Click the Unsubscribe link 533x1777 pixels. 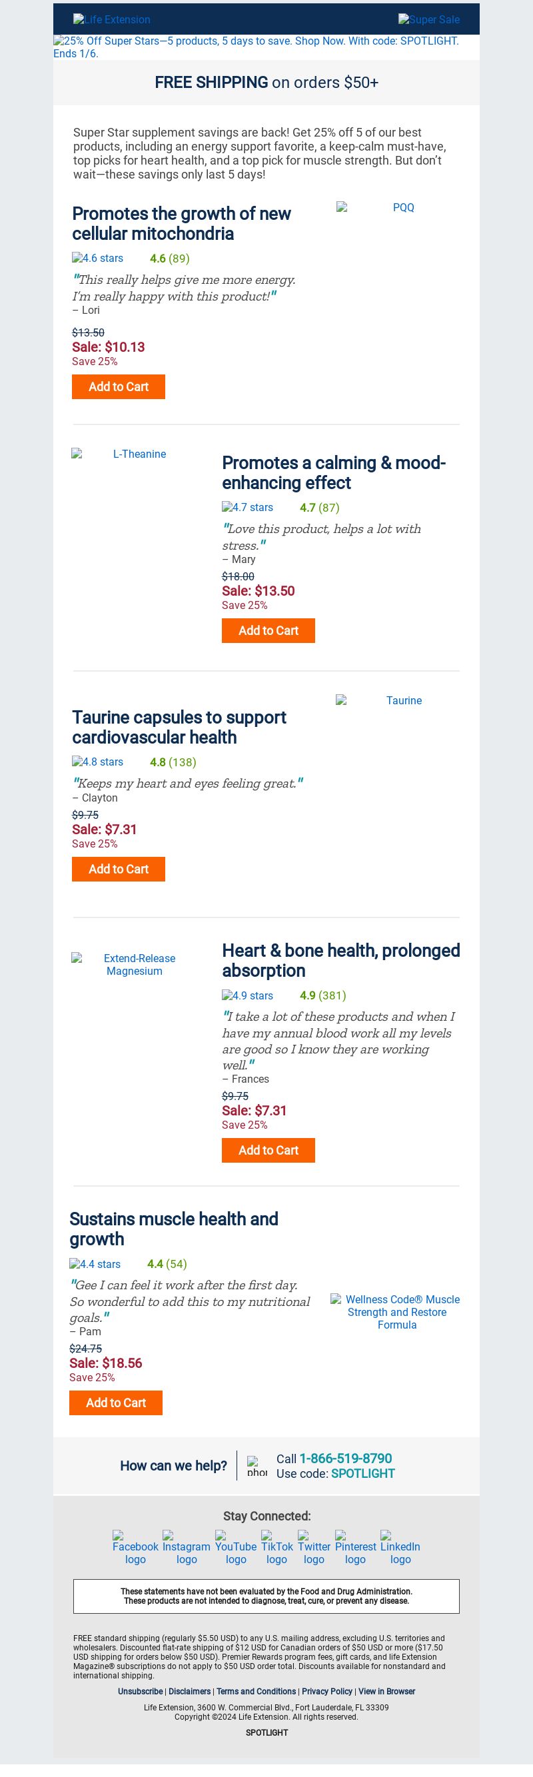point(140,1691)
